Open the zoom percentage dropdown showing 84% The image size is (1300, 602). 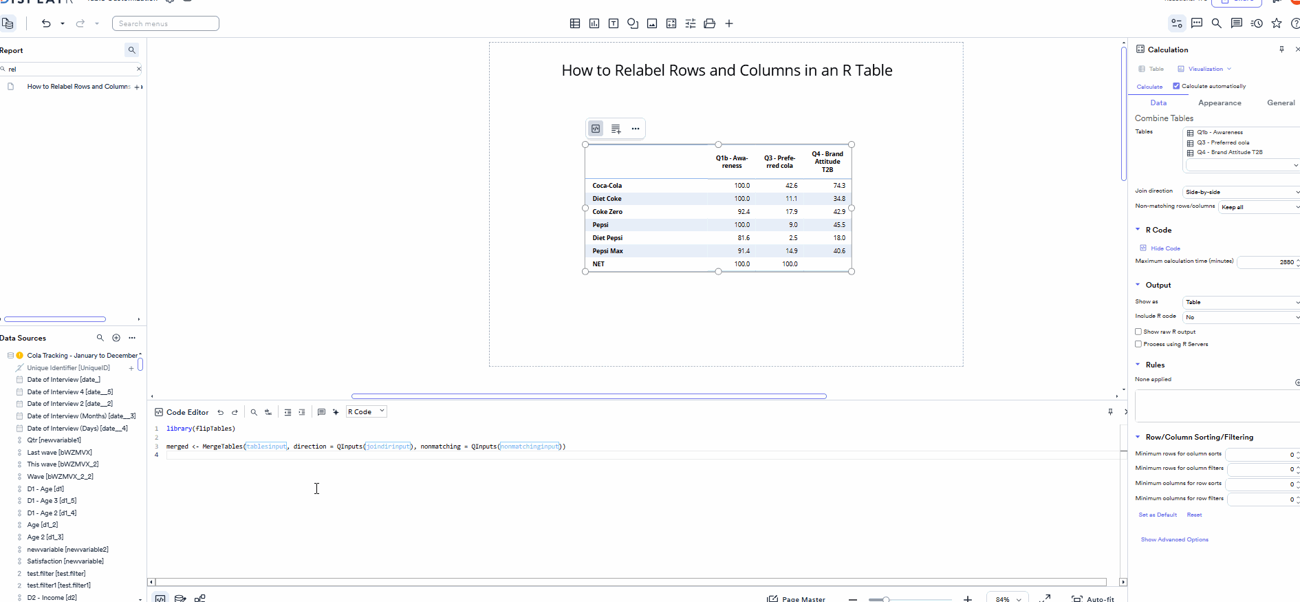coord(1008,599)
